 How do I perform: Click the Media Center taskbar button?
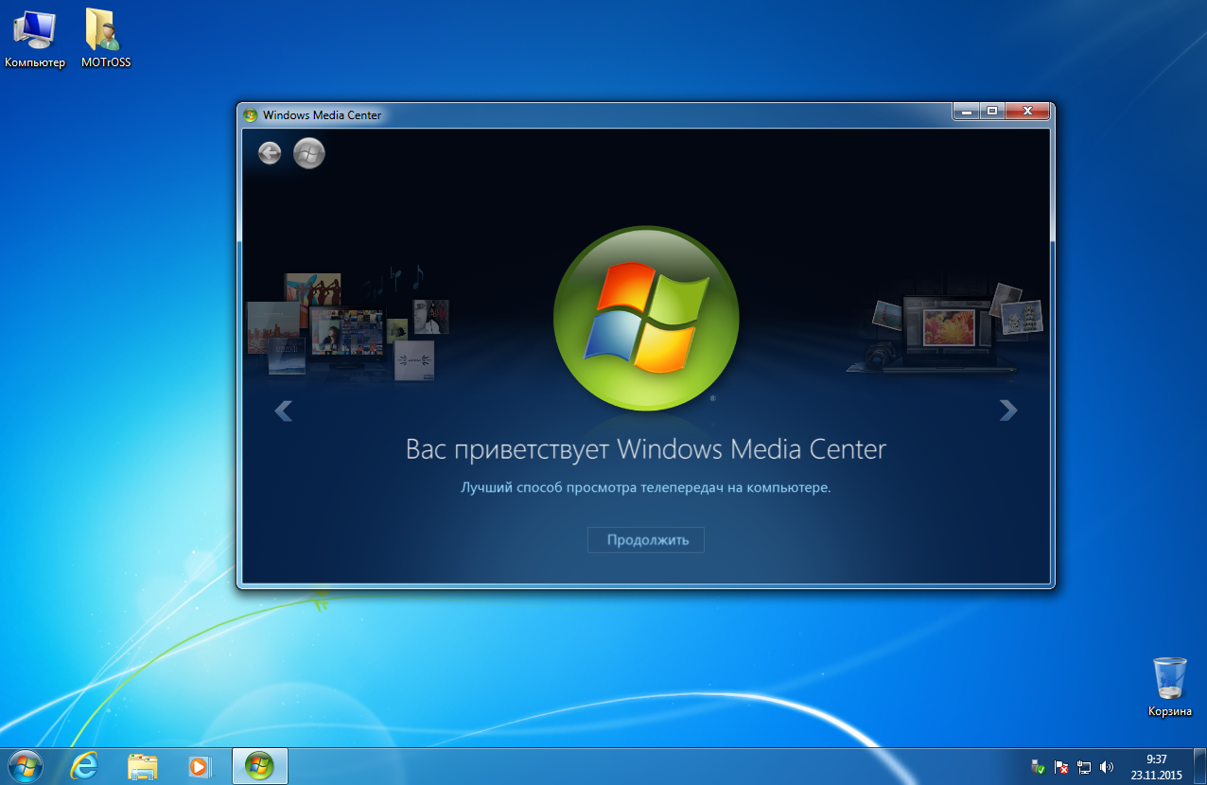[x=259, y=766]
